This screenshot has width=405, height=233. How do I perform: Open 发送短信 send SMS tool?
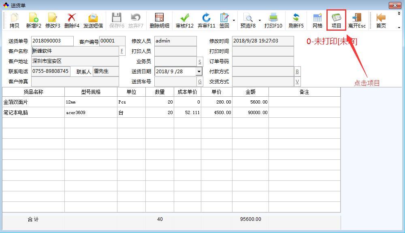(93, 20)
